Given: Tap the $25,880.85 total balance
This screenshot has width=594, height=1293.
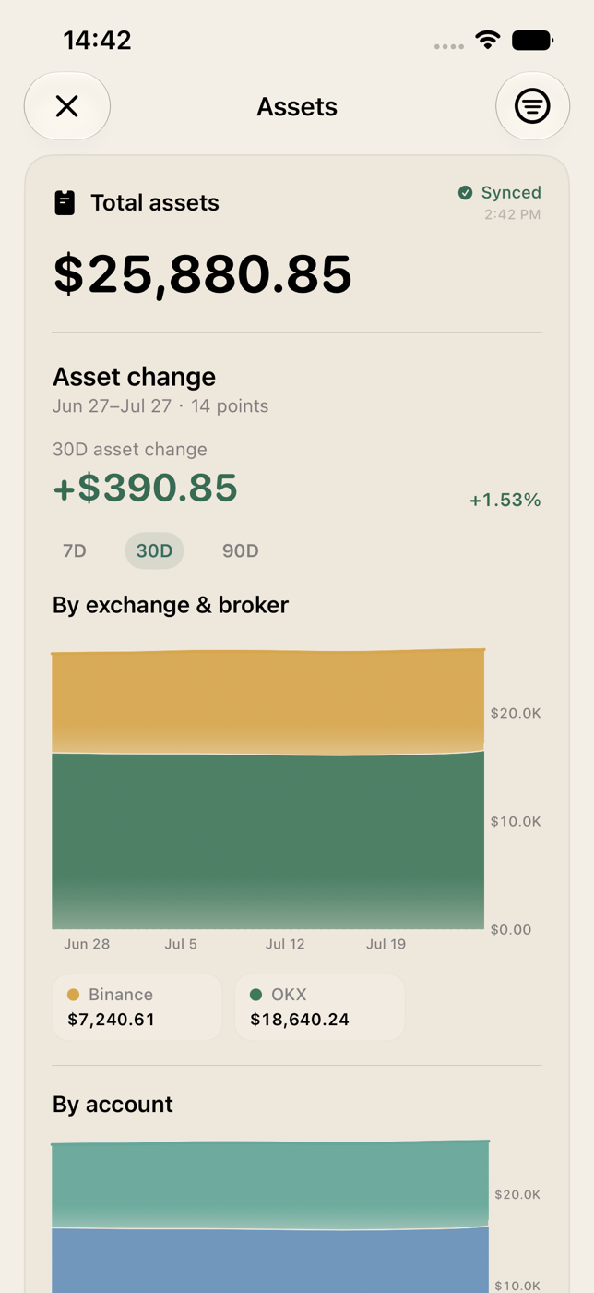Looking at the screenshot, I should (x=203, y=274).
